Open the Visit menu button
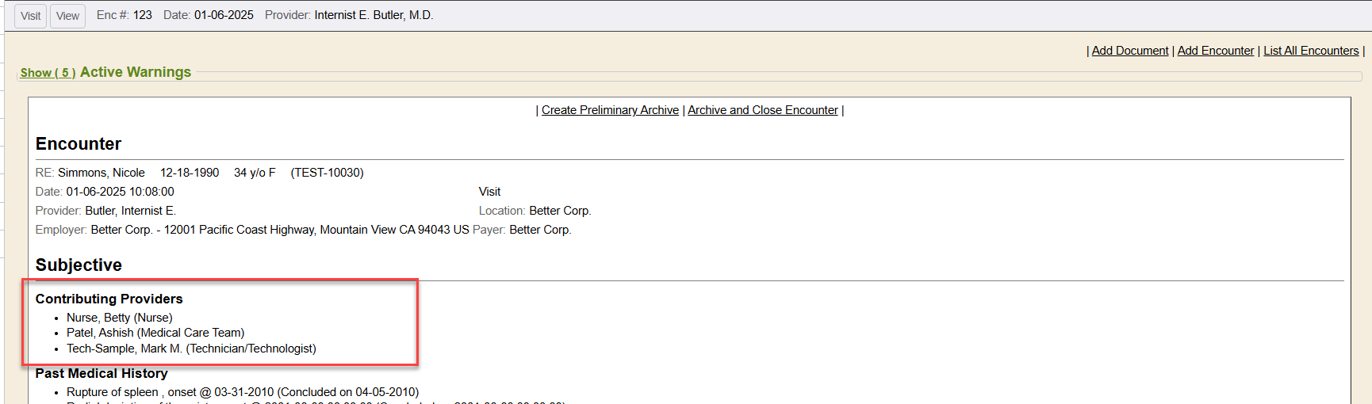Screen dimensions: 1372x404 pos(31,16)
